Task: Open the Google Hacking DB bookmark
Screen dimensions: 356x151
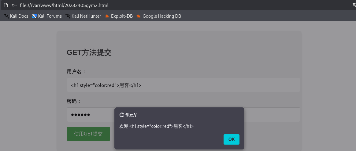Action: (x=159, y=16)
